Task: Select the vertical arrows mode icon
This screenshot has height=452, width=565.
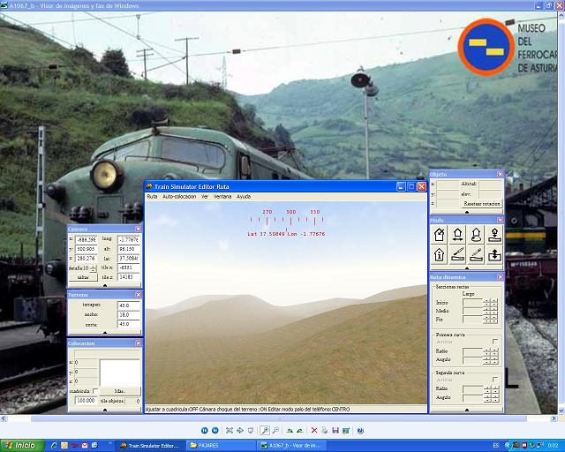Action: (494, 255)
